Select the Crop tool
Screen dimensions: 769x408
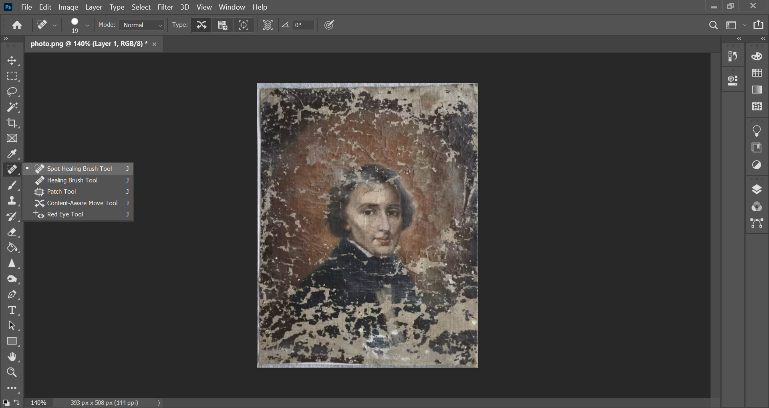(x=12, y=123)
